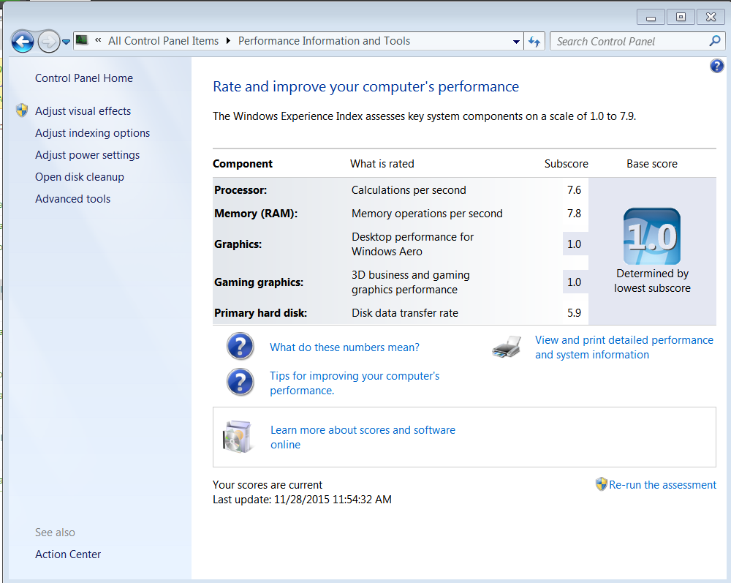Open Adjust indexing options
The height and width of the screenshot is (583, 731).
(92, 133)
